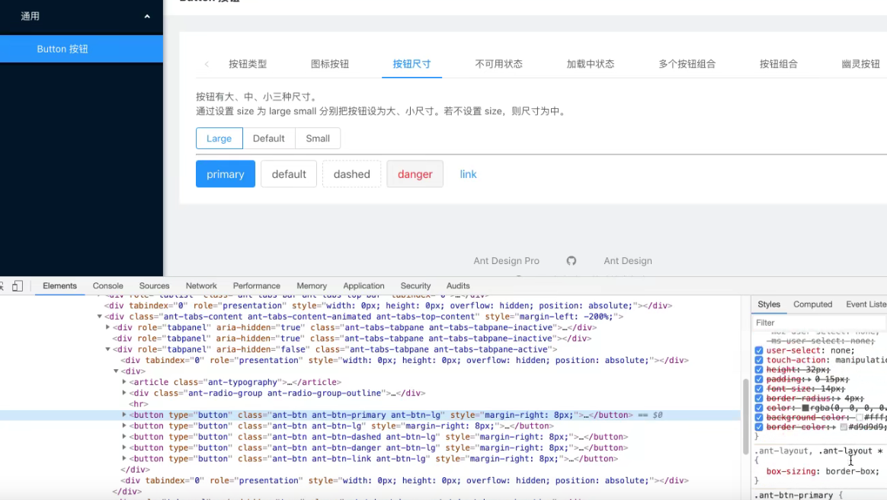Select the Large size radio button
This screenshot has height=500, width=887.
(x=219, y=139)
